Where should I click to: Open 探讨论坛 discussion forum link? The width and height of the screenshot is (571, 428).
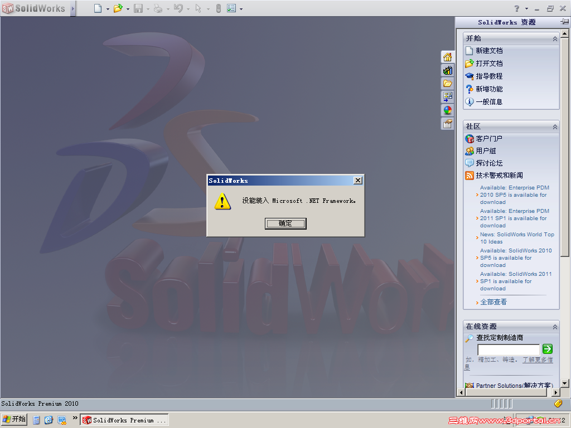pyautogui.click(x=489, y=163)
